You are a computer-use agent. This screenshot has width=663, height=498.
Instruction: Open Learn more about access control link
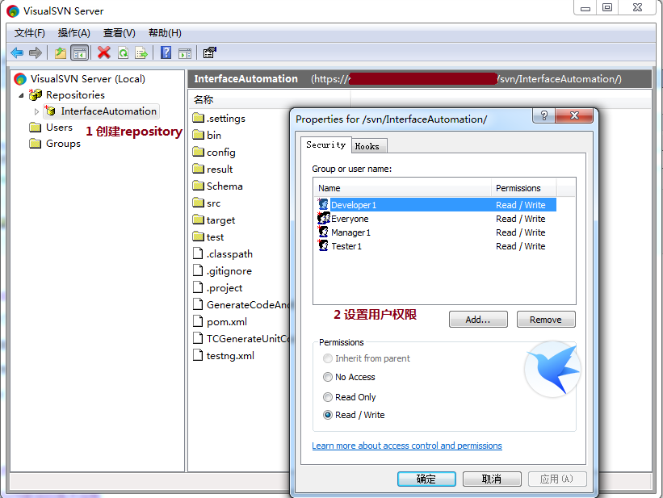pyautogui.click(x=407, y=446)
